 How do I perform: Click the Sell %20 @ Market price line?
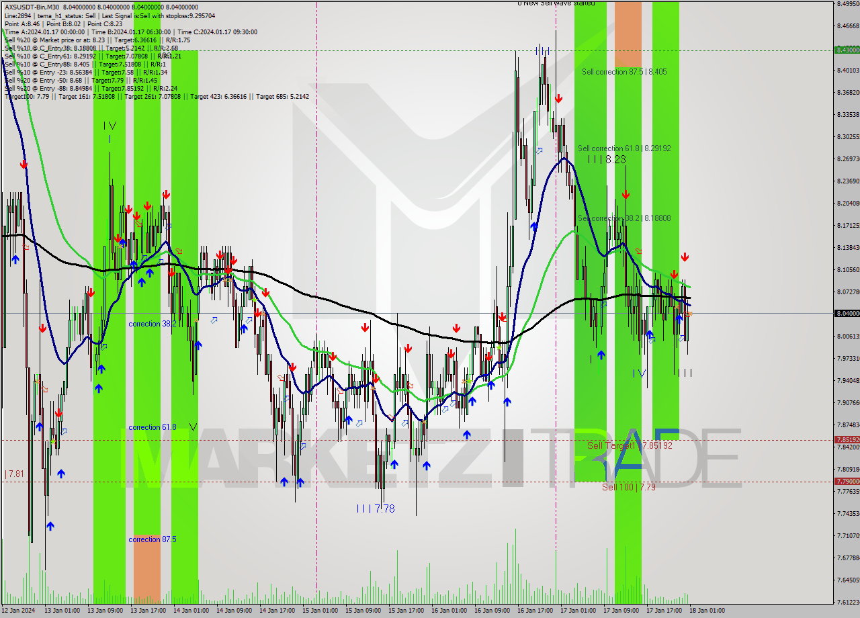[x=97, y=40]
